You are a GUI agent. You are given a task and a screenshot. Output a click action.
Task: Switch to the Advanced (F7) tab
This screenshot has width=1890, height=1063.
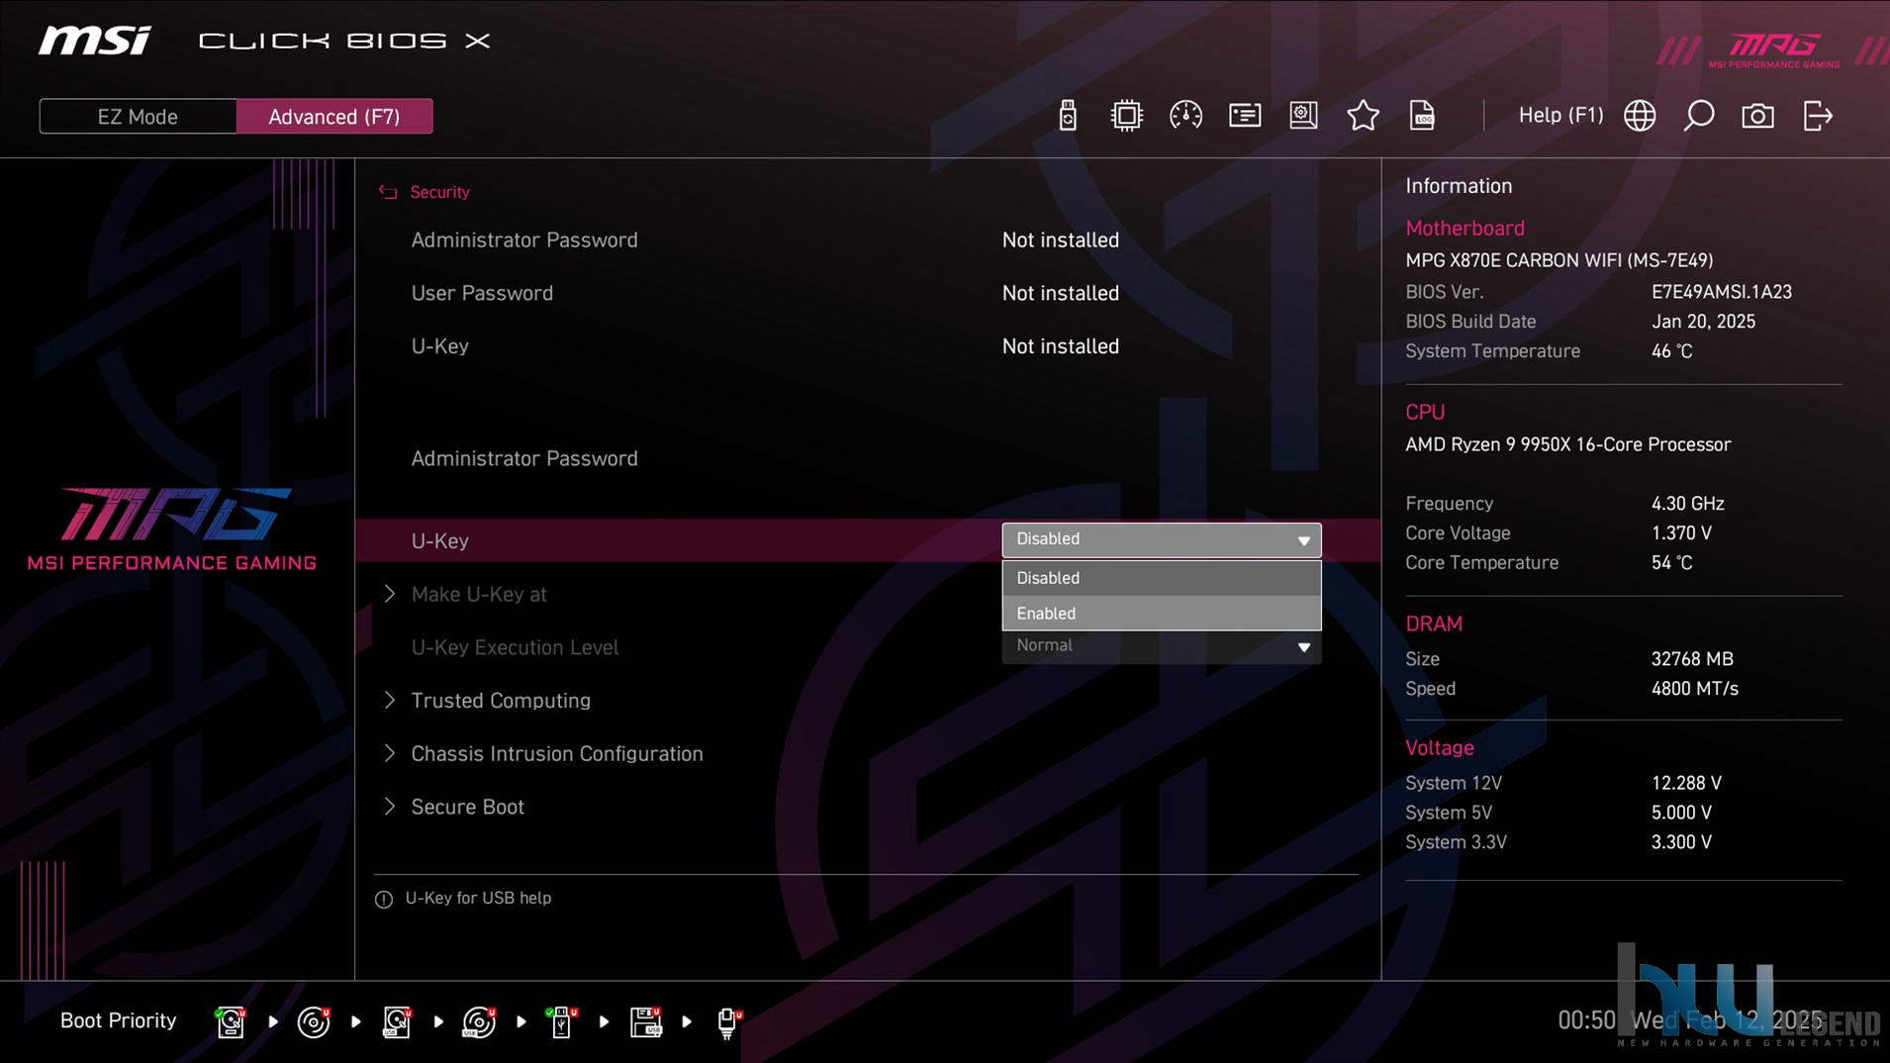coord(334,117)
